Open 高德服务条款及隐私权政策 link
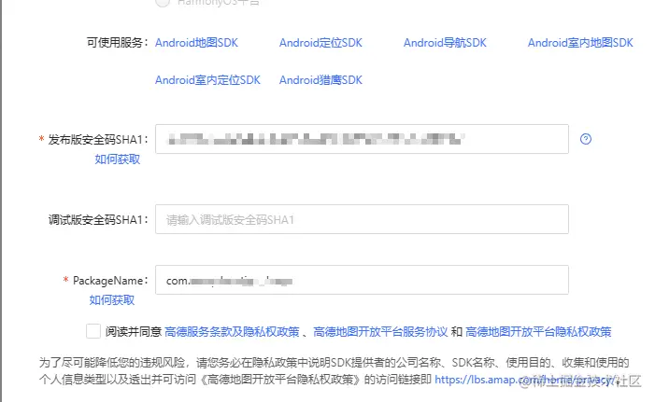 (x=232, y=331)
